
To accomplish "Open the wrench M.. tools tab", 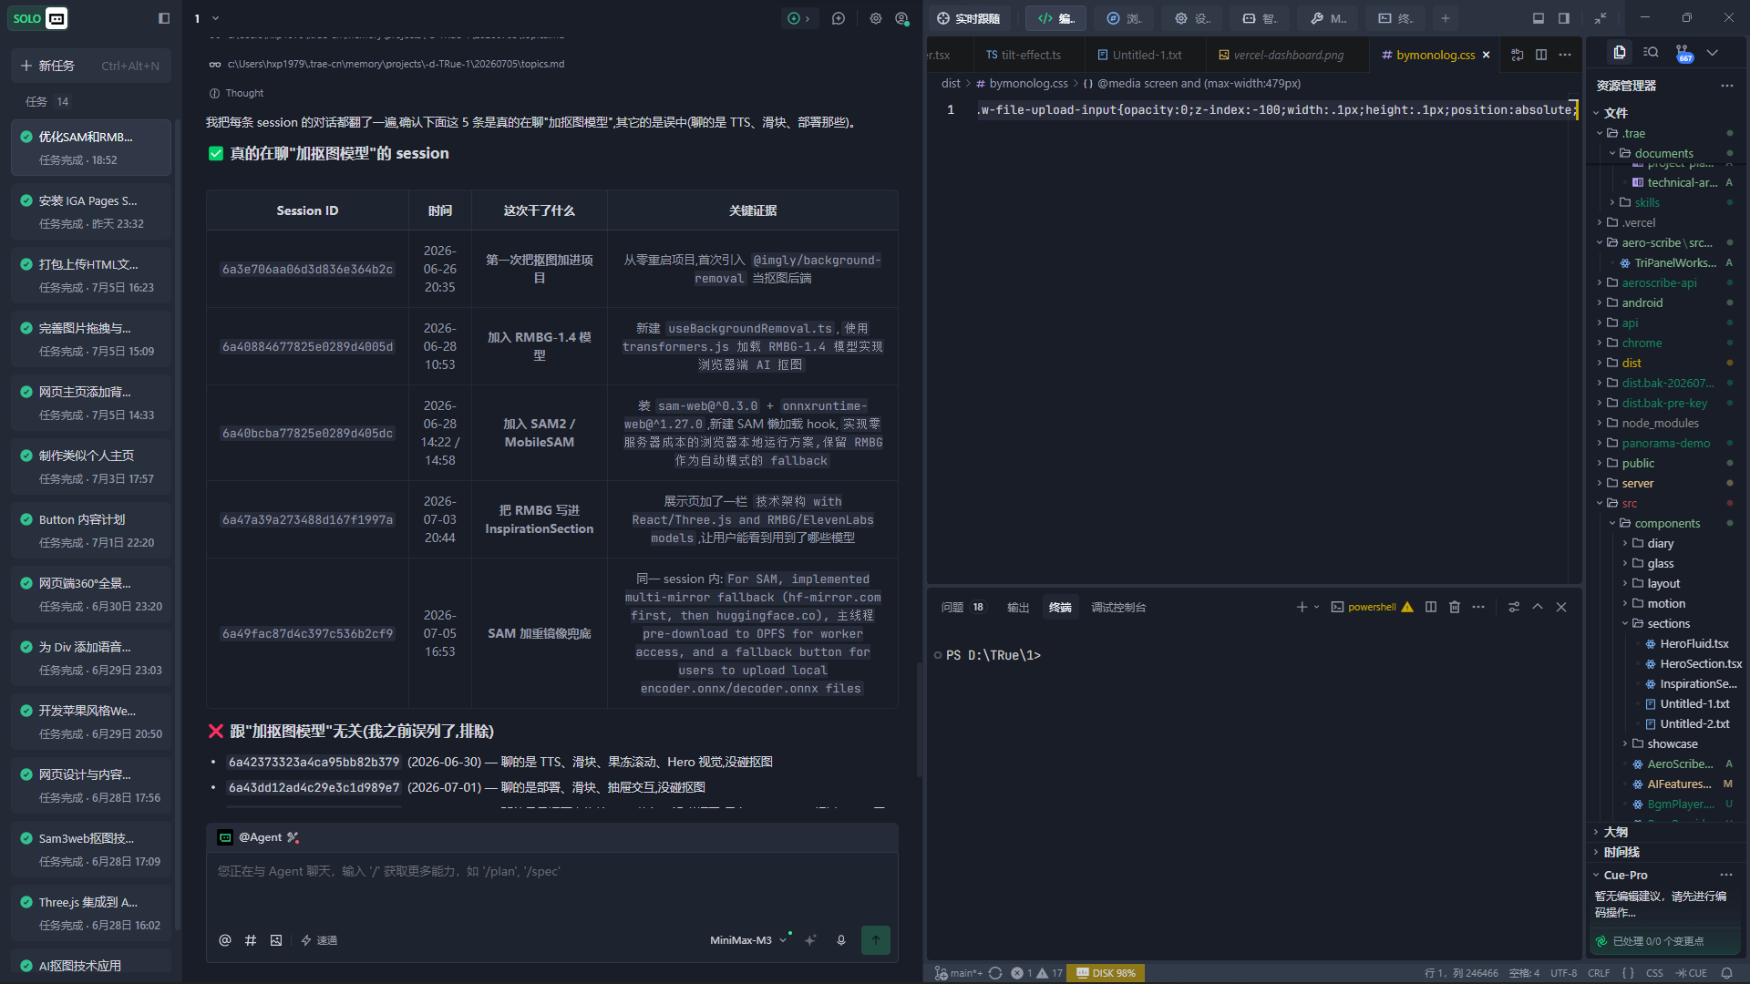I will click(x=1328, y=18).
